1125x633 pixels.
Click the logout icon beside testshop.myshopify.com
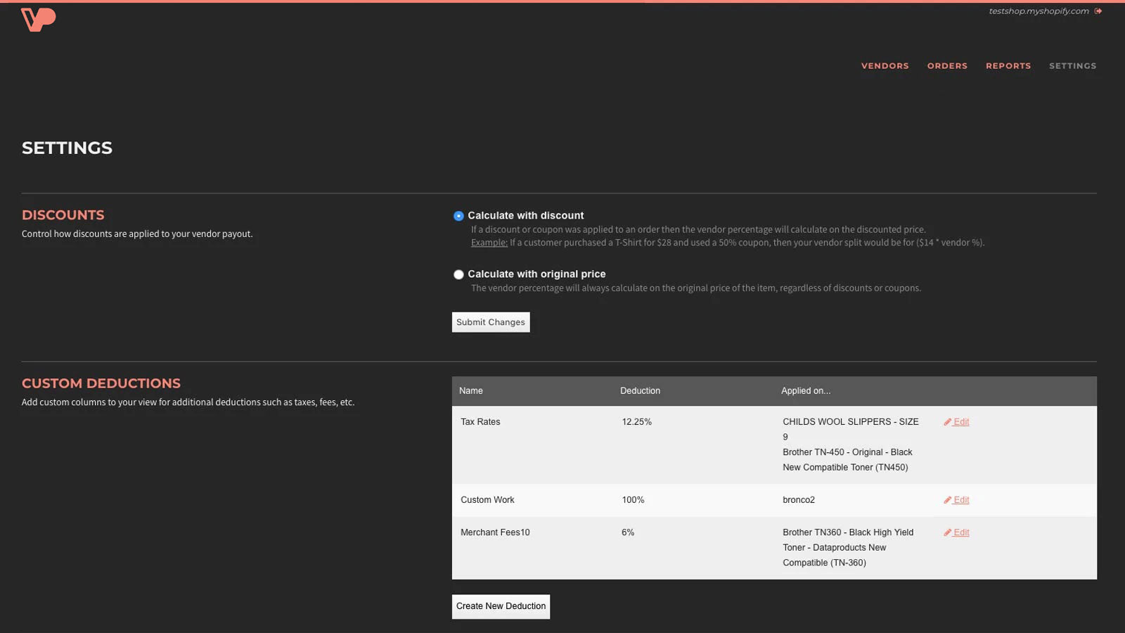click(x=1097, y=11)
